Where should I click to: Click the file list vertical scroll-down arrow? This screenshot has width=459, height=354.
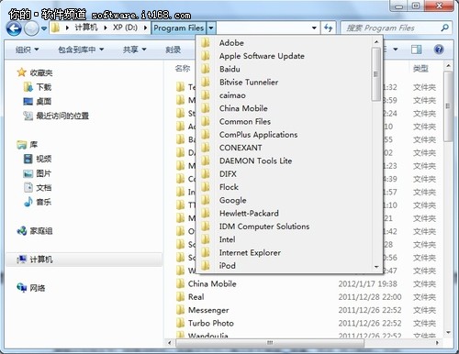[448, 333]
